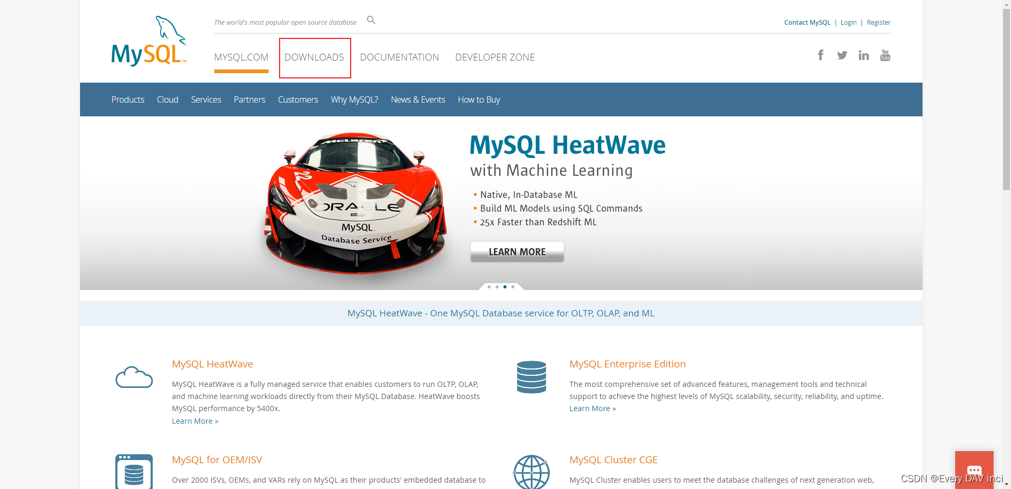Open the News & Events menu item

pyautogui.click(x=418, y=99)
